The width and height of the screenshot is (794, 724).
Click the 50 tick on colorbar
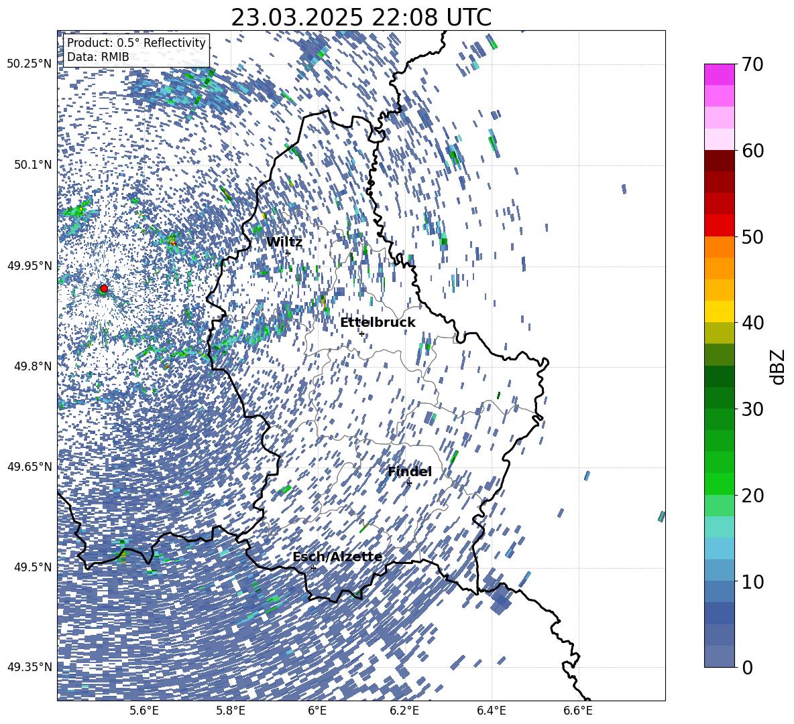click(x=753, y=236)
